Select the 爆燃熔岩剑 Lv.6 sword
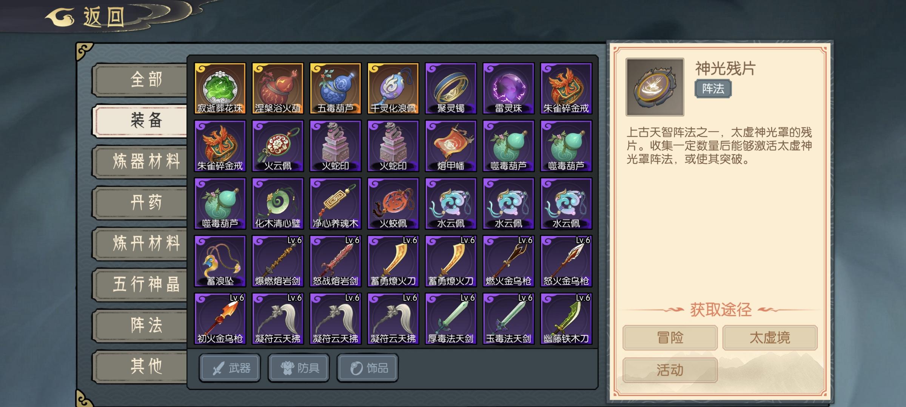This screenshot has width=906, height=407. pyautogui.click(x=278, y=261)
